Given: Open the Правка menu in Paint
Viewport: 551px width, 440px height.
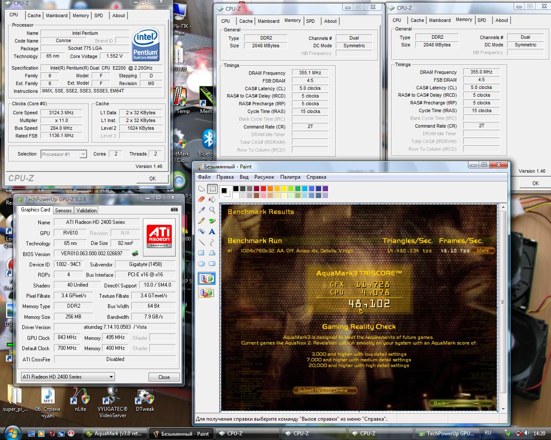Looking at the screenshot, I should (225, 177).
